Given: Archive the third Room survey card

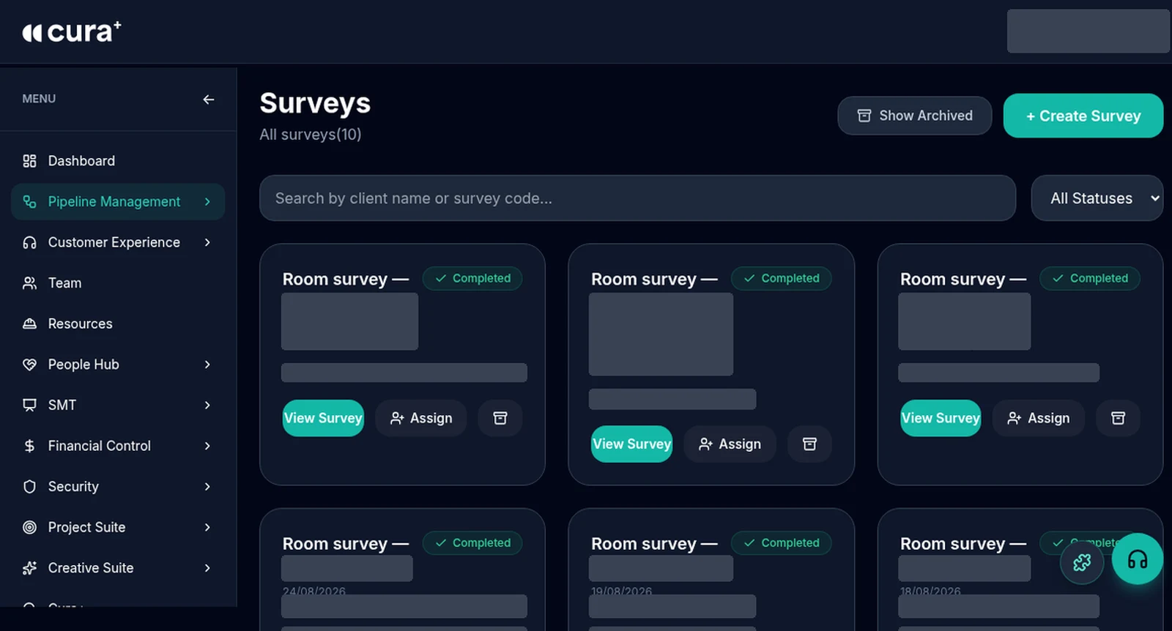Looking at the screenshot, I should pos(1118,418).
